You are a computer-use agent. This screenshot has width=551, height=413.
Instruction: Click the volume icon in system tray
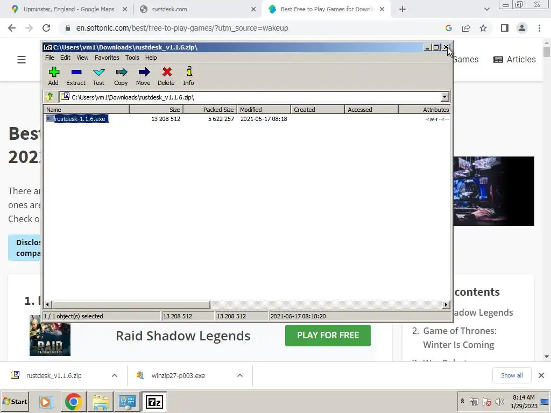pos(500,402)
